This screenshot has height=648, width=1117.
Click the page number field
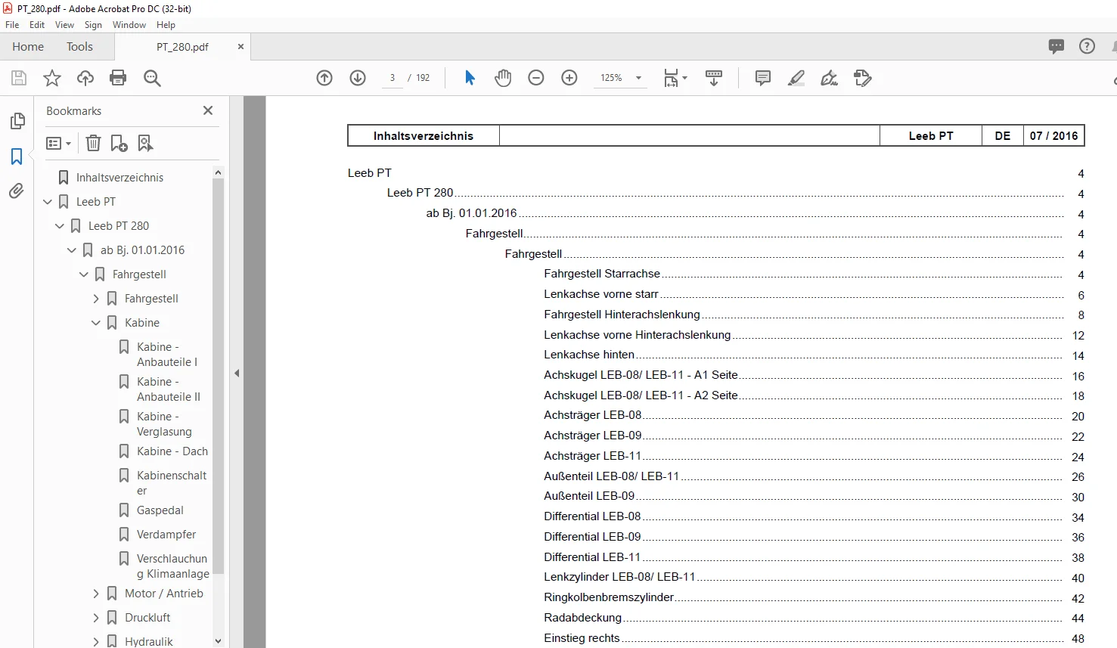point(393,78)
